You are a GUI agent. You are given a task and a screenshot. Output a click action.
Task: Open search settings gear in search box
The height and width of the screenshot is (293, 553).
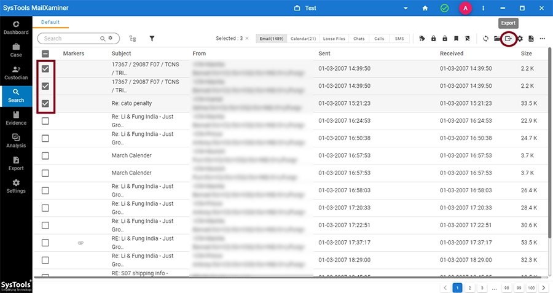point(111,38)
